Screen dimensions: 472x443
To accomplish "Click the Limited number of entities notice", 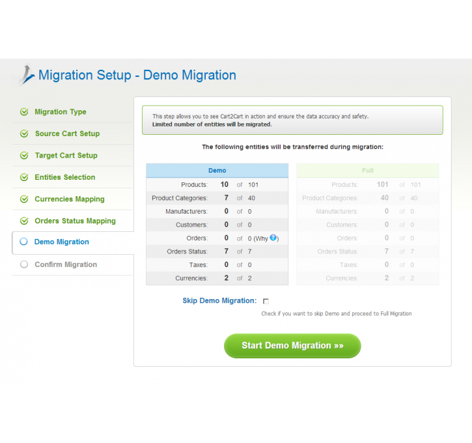I will coord(212,124).
